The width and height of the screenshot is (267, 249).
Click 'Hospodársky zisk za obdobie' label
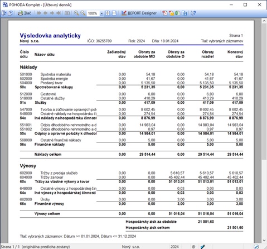click(x=151, y=222)
